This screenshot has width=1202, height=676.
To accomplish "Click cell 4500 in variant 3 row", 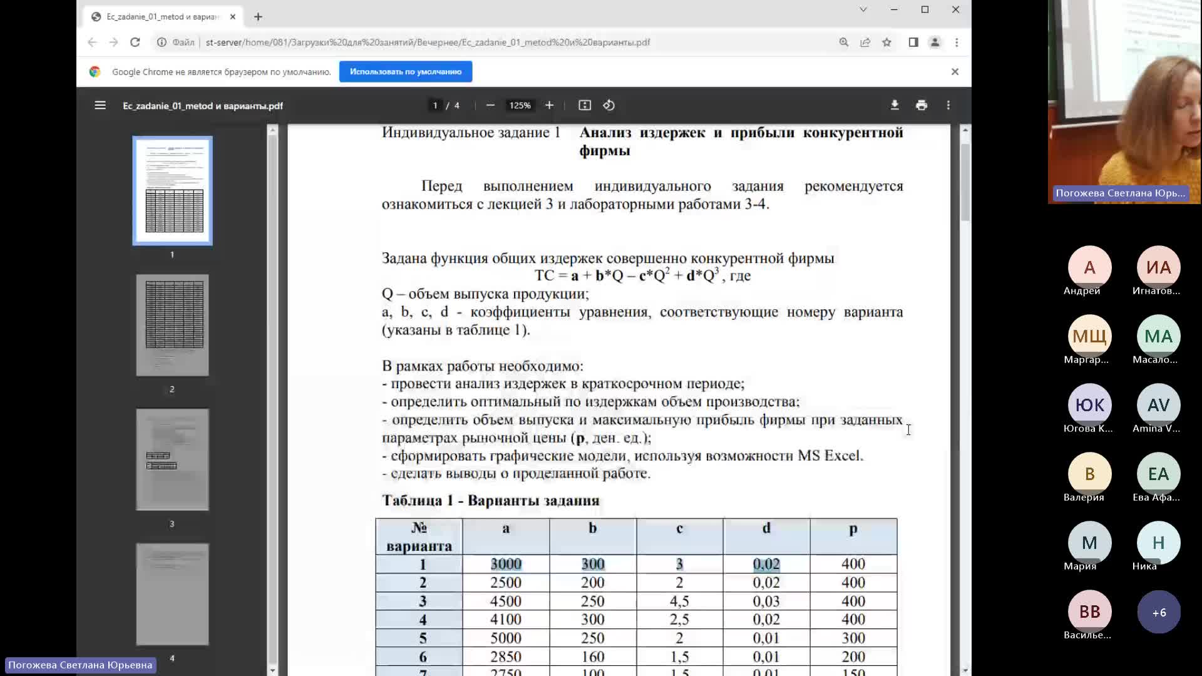I will click(x=506, y=601).
